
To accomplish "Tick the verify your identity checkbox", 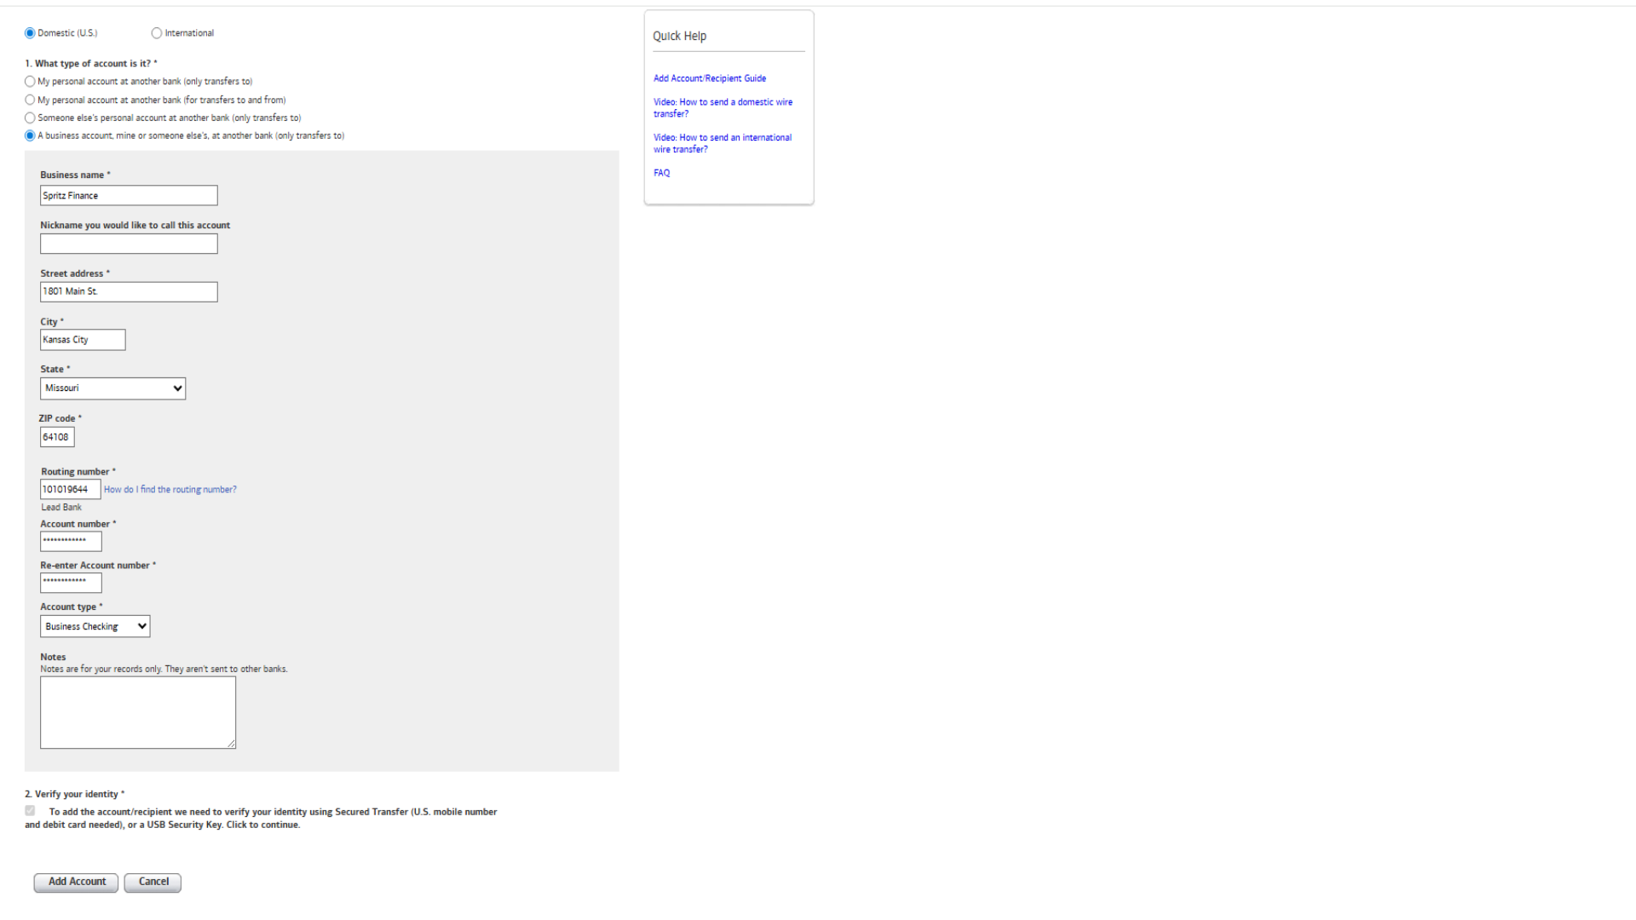I will pos(30,811).
